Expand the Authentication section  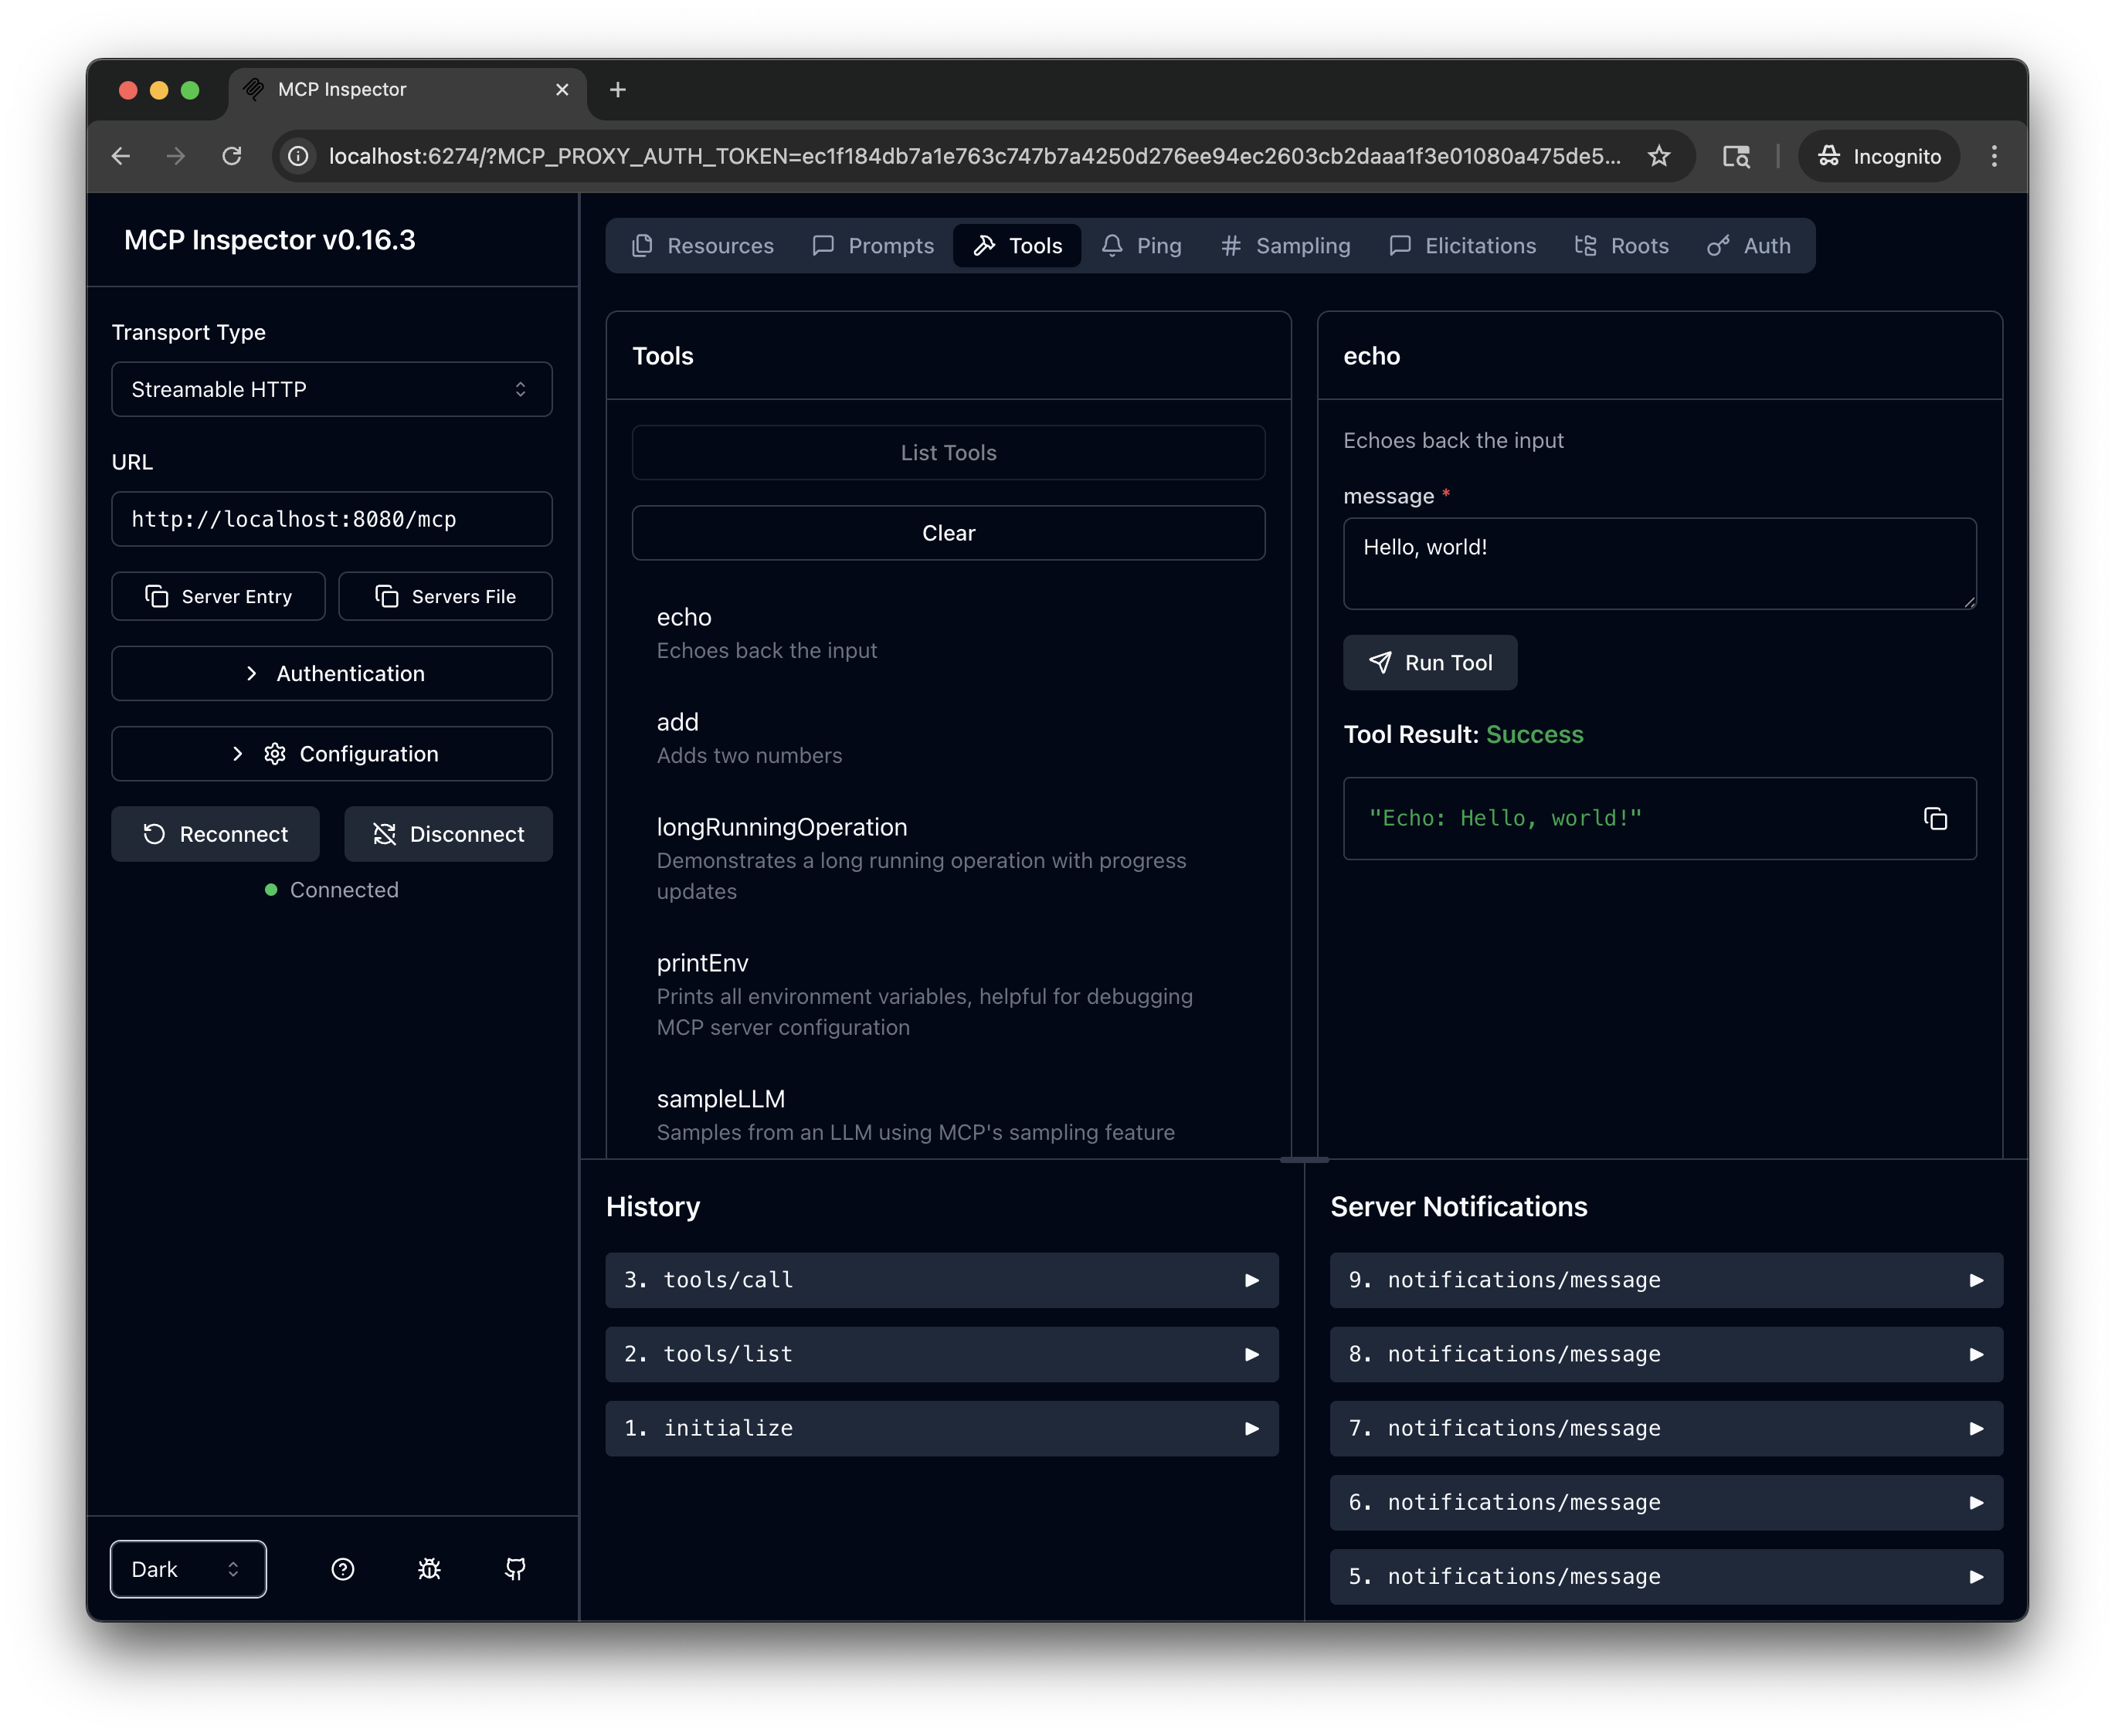click(x=332, y=673)
